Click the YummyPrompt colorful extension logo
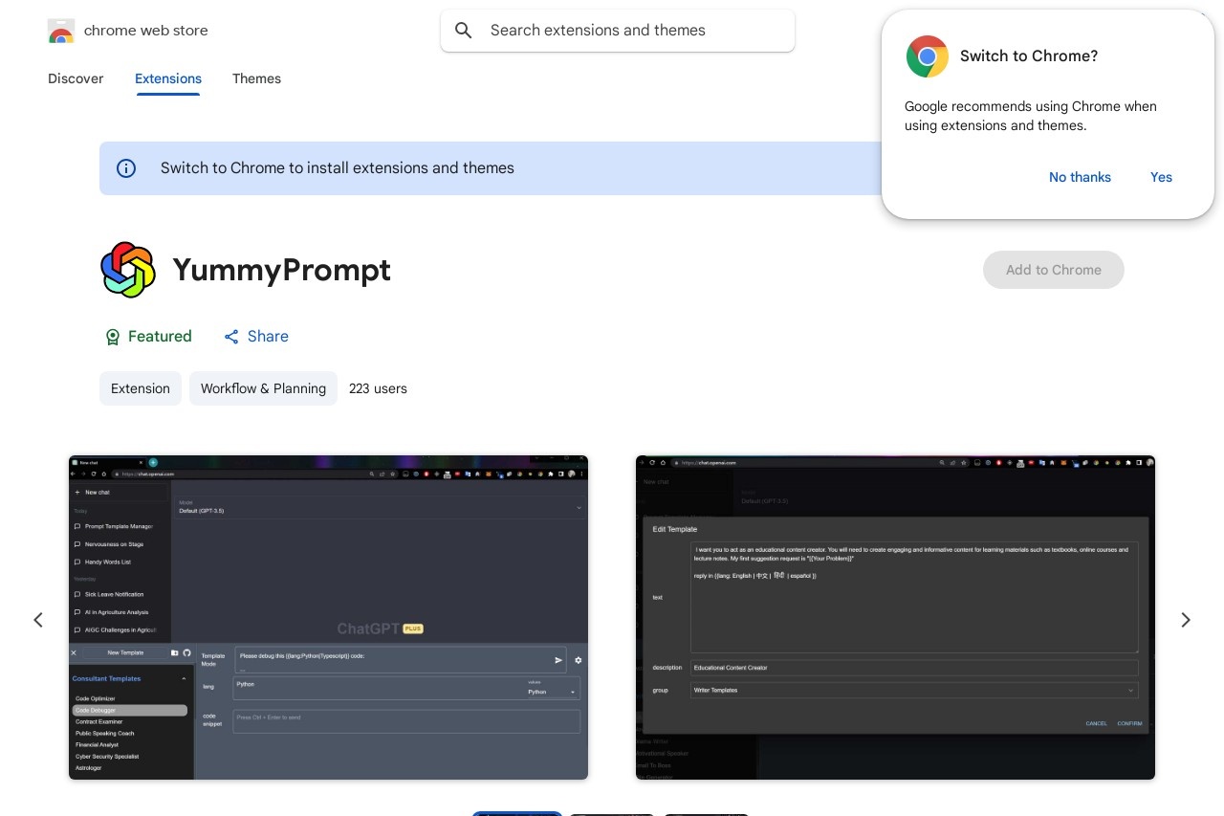The image size is (1224, 816). coord(128,270)
